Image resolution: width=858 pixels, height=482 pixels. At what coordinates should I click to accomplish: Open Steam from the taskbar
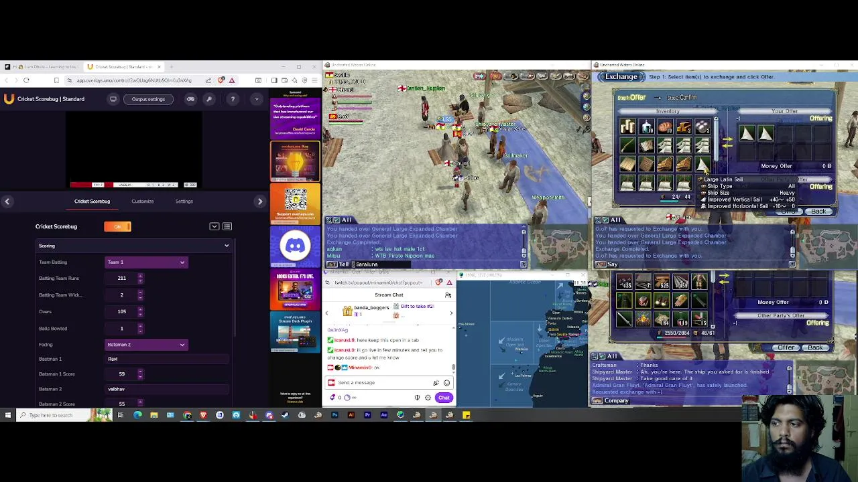pyautogui.click(x=286, y=415)
